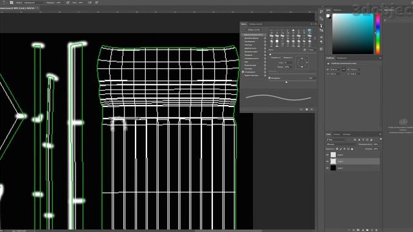413x232 pixels.
Task: Click the brush Spacing slider handle
Action: [x=287, y=82]
